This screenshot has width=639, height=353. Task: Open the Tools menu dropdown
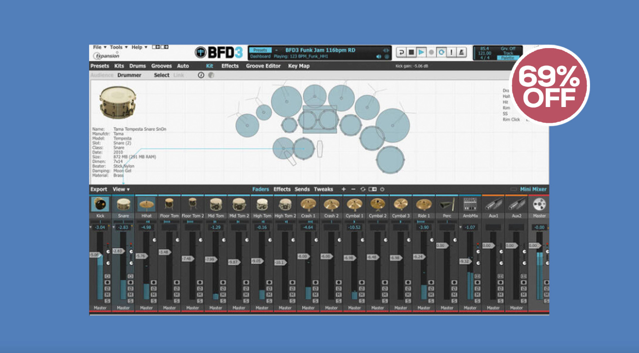pyautogui.click(x=119, y=47)
